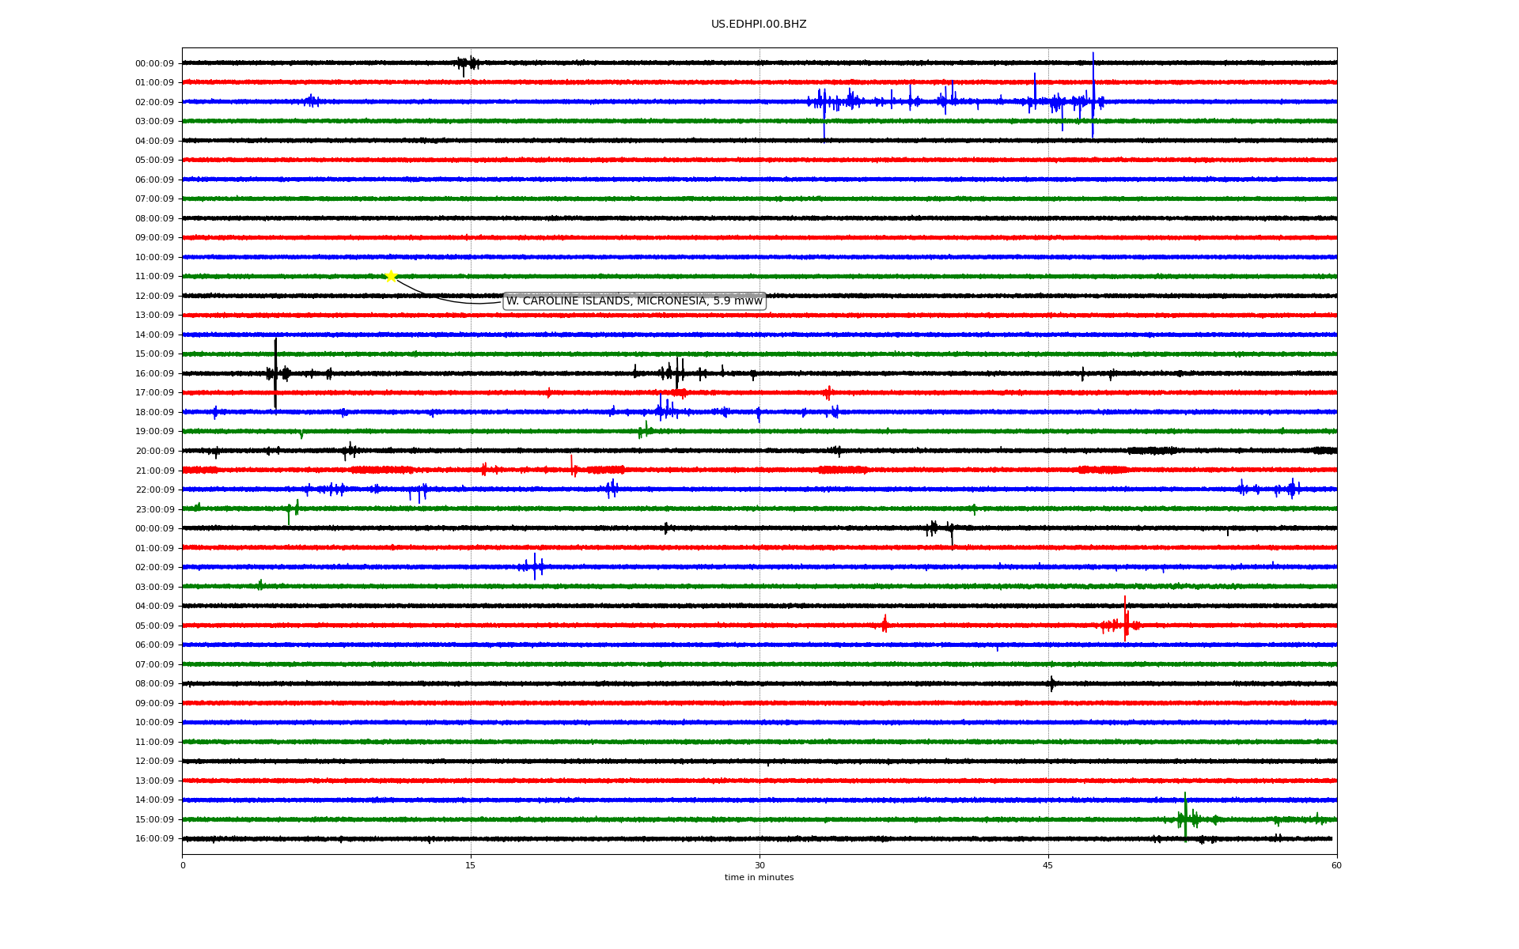
Task: Click the x-axis tick label 15
Action: click(x=471, y=865)
